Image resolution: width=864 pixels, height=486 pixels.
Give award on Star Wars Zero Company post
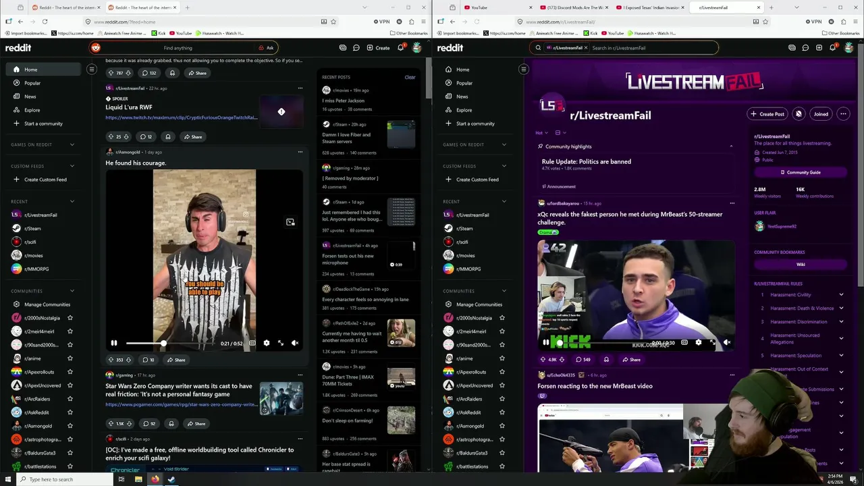coord(171,424)
